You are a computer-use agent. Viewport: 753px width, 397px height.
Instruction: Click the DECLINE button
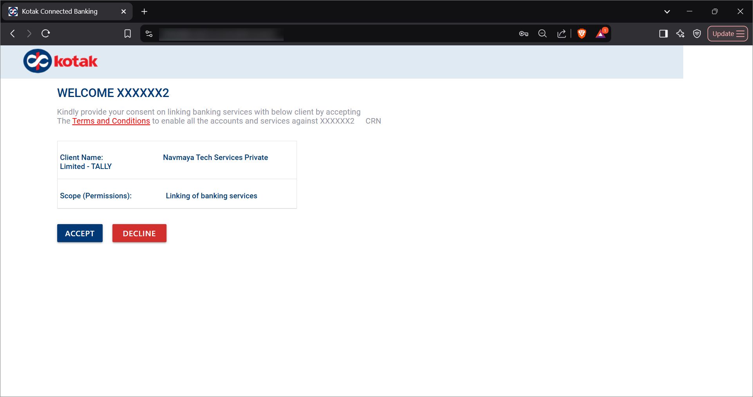tap(139, 233)
